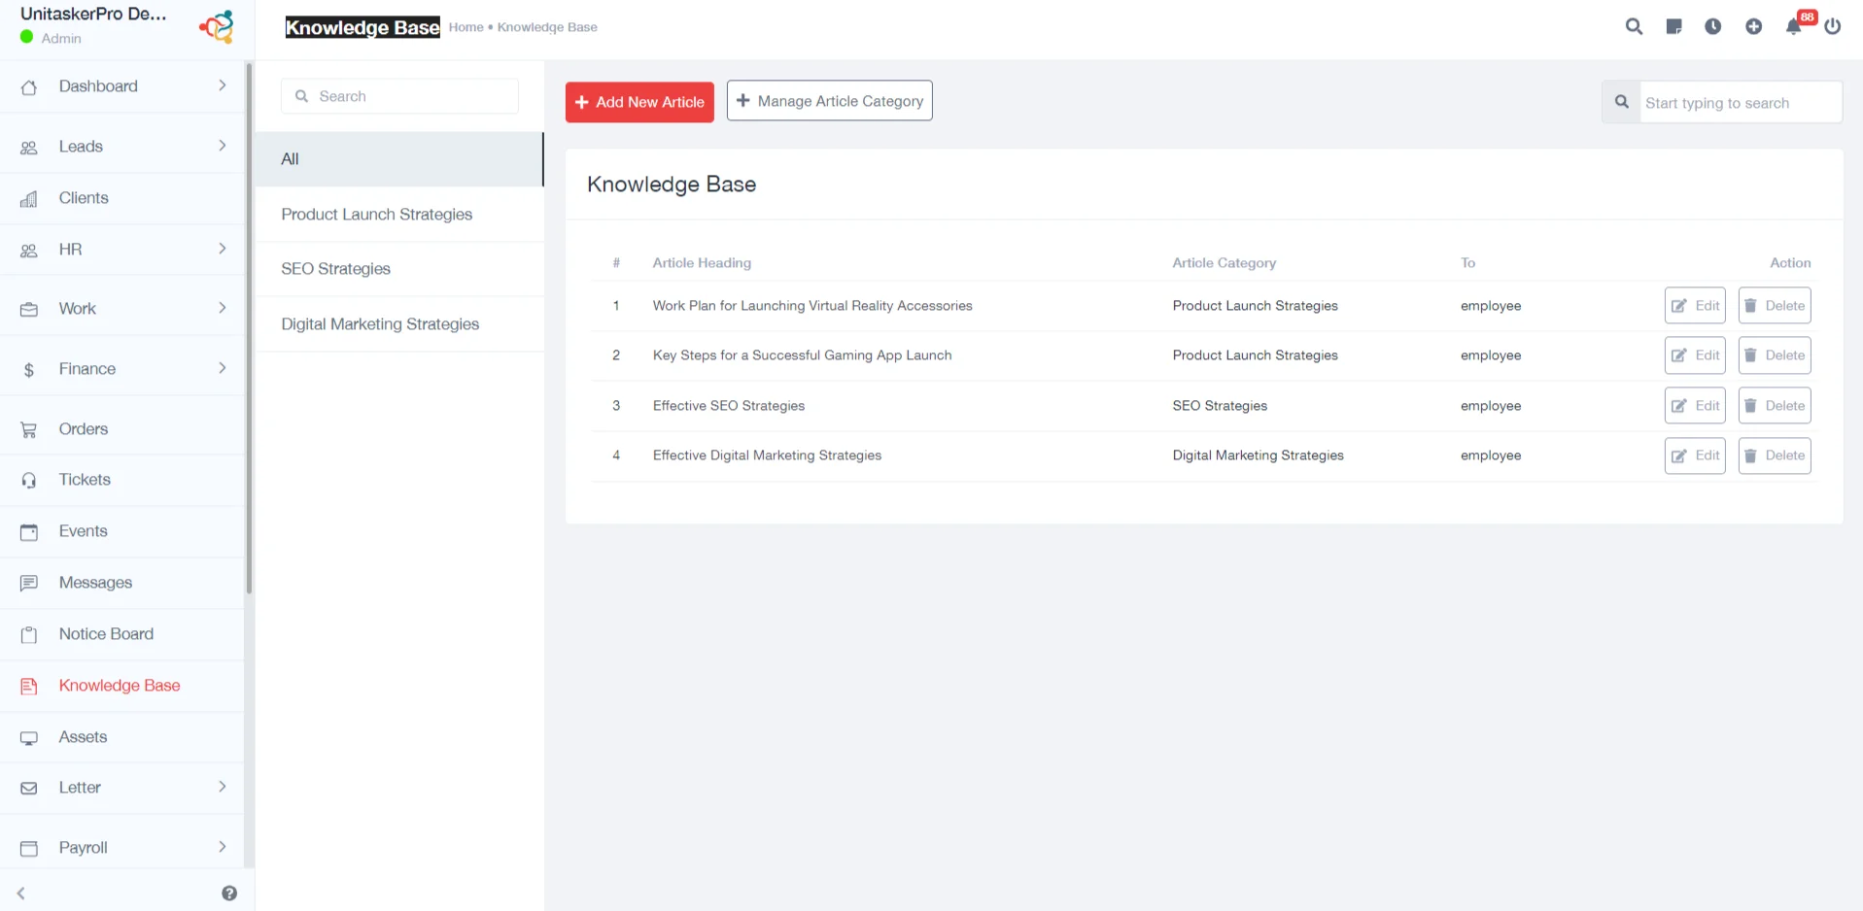
Task: Click the Article Category column header
Action: (1224, 263)
